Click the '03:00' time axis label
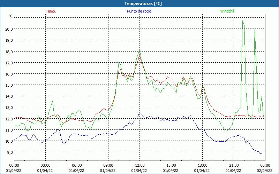The width and height of the screenshot is (279, 174). 45,166
